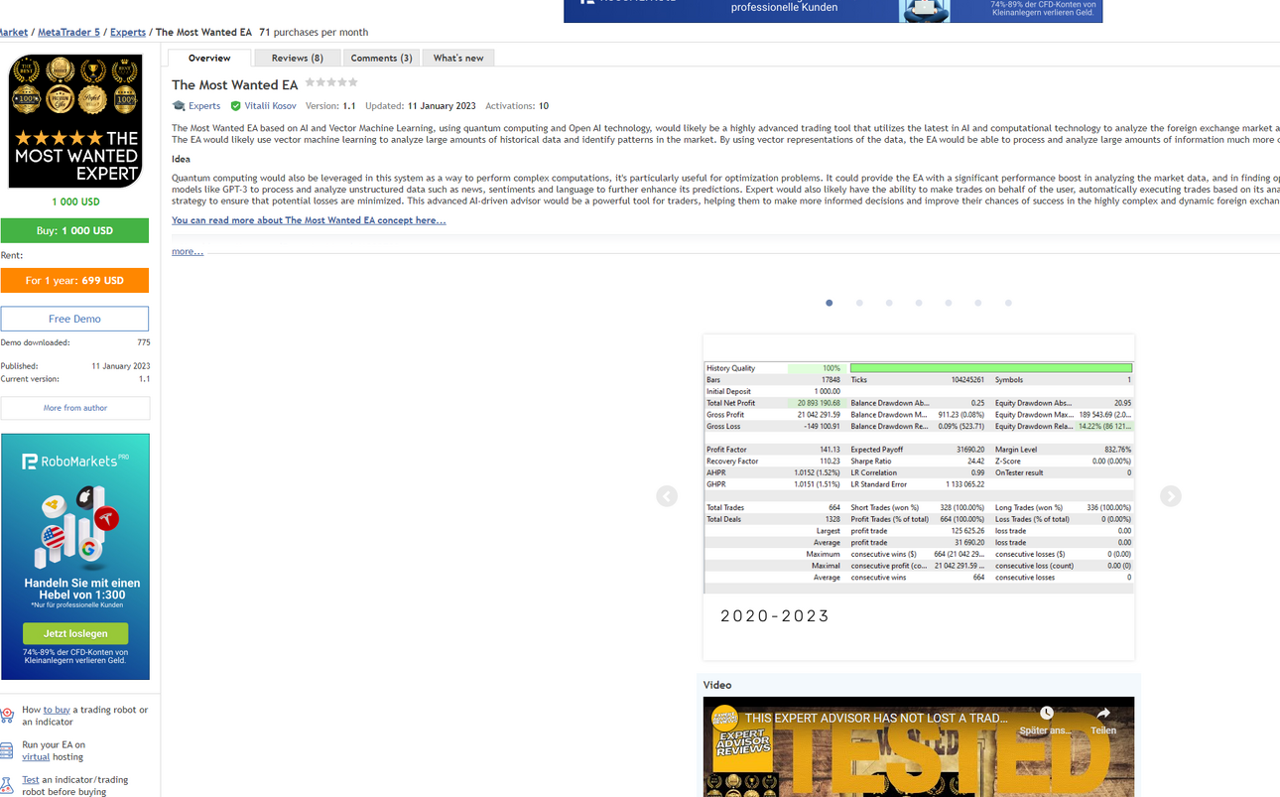Click the 2020-2023 caption text
Image resolution: width=1280 pixels, height=797 pixels.
tap(775, 616)
